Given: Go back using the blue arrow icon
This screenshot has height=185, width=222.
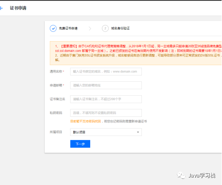Looking at the screenshot, I should [x=1, y=8].
